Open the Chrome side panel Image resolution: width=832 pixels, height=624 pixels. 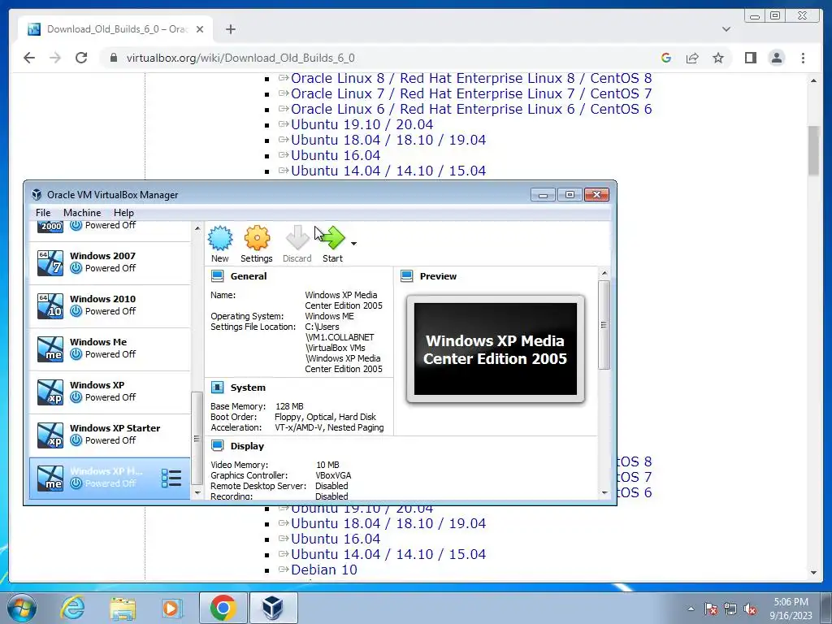(x=750, y=58)
